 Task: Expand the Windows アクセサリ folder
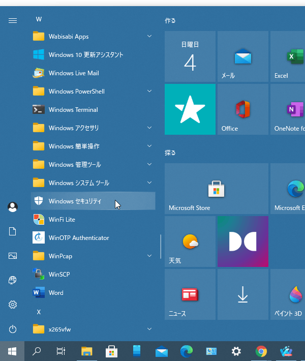tap(93, 128)
